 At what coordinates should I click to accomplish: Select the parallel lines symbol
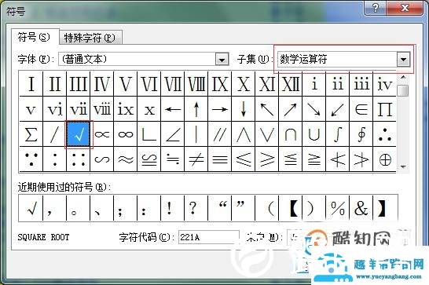[x=220, y=134]
